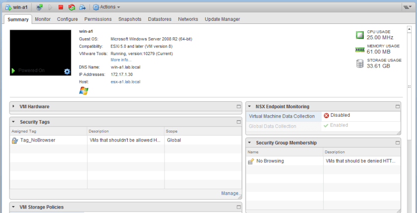Click the Tag_NoBrowser tag icon
Viewport: 417px width, 213px height.
14,141
